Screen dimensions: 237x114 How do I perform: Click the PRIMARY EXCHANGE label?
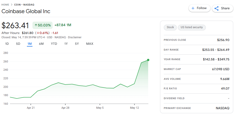pos(177,108)
